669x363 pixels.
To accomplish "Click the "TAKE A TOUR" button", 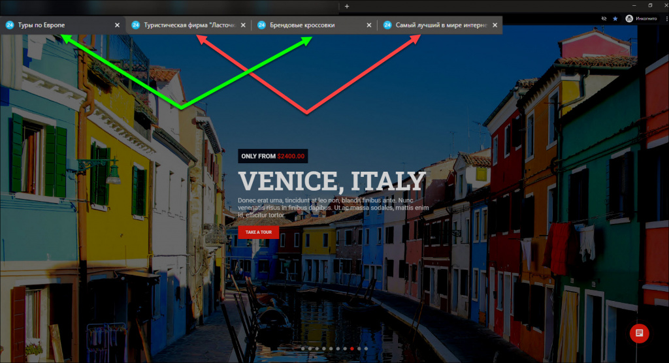I will [x=259, y=232].
